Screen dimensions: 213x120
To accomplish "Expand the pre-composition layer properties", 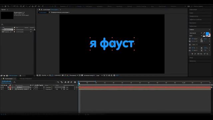I will click(9, 89).
